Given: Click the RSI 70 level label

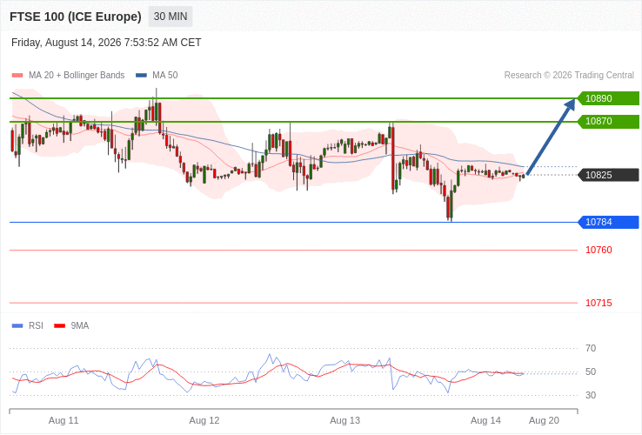Looking at the screenshot, I should 591,349.
